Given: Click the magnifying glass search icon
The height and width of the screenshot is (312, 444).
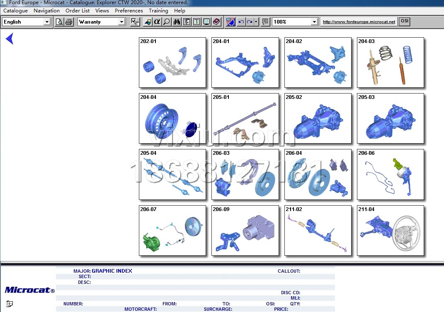Looking at the screenshot, I should click(166, 22).
